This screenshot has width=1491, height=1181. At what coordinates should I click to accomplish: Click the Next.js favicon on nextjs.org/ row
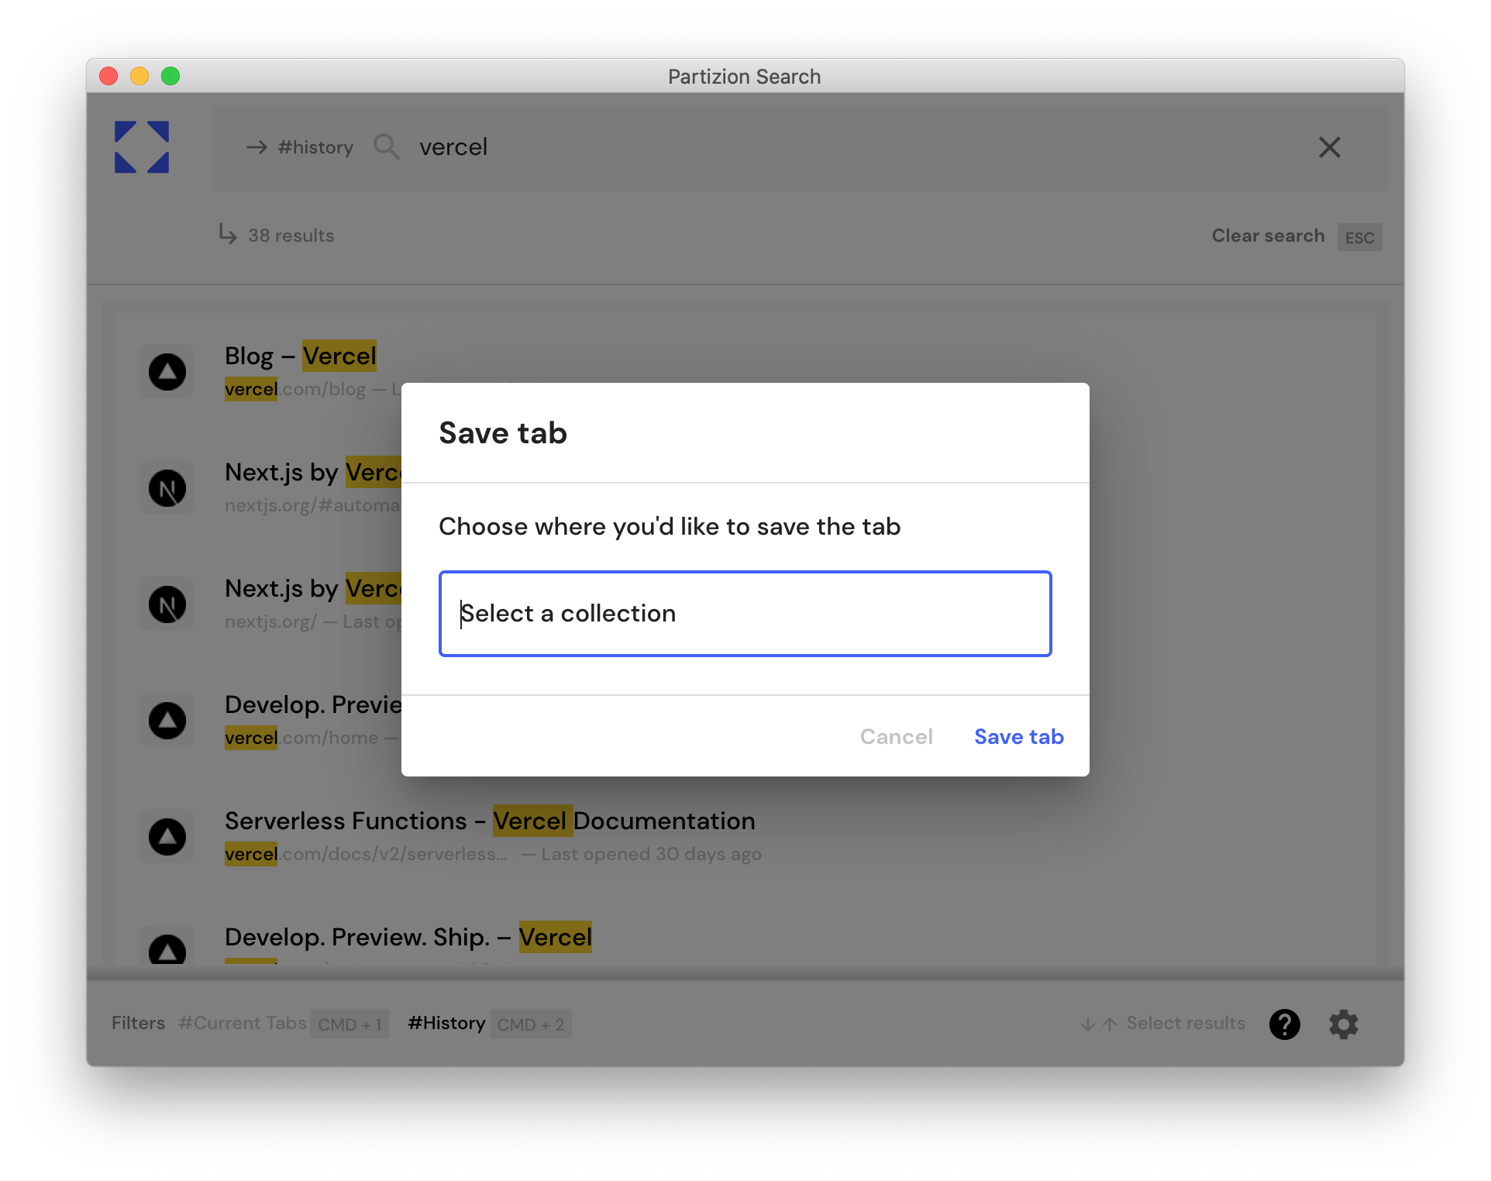coord(167,604)
